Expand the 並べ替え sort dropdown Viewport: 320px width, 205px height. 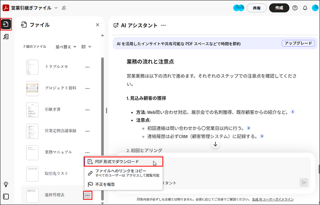tap(66, 46)
